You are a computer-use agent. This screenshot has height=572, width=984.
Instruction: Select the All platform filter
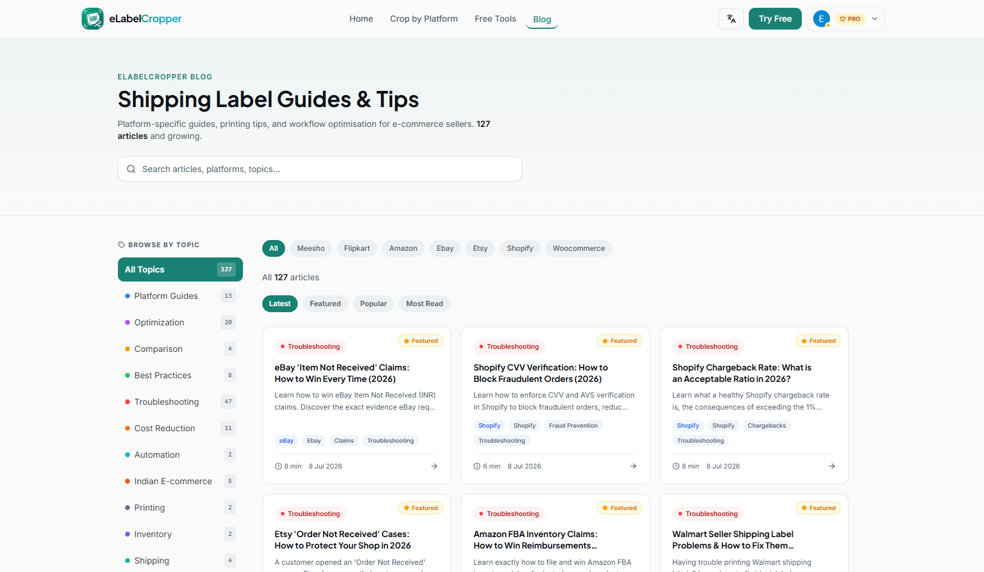tap(274, 248)
